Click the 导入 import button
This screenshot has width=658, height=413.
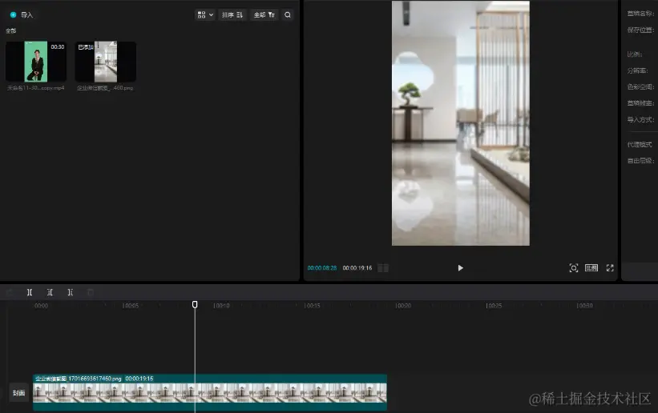(x=22, y=14)
